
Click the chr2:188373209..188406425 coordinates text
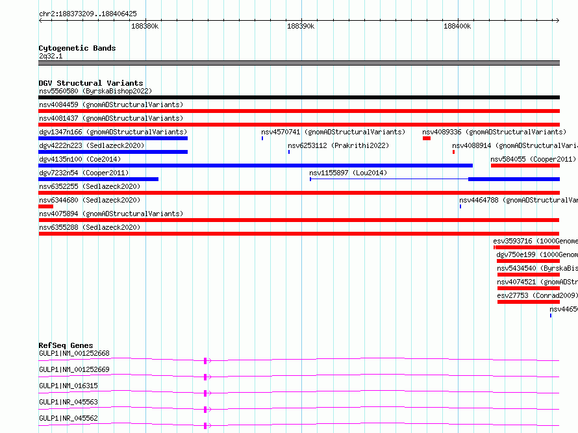click(x=88, y=14)
